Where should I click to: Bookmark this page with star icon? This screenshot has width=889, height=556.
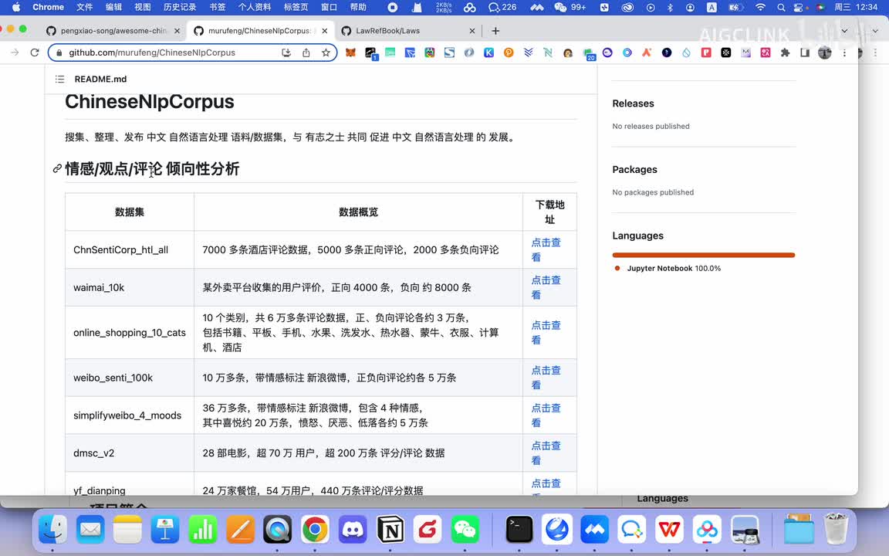tap(326, 53)
